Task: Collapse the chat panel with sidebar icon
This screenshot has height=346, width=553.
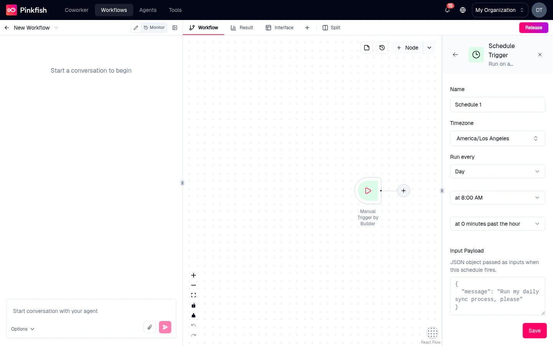Action: tap(175, 28)
